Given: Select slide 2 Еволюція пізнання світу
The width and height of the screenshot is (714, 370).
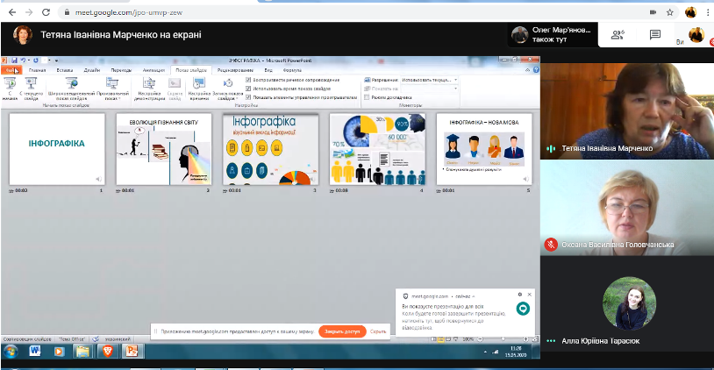Looking at the screenshot, I should 164,149.
